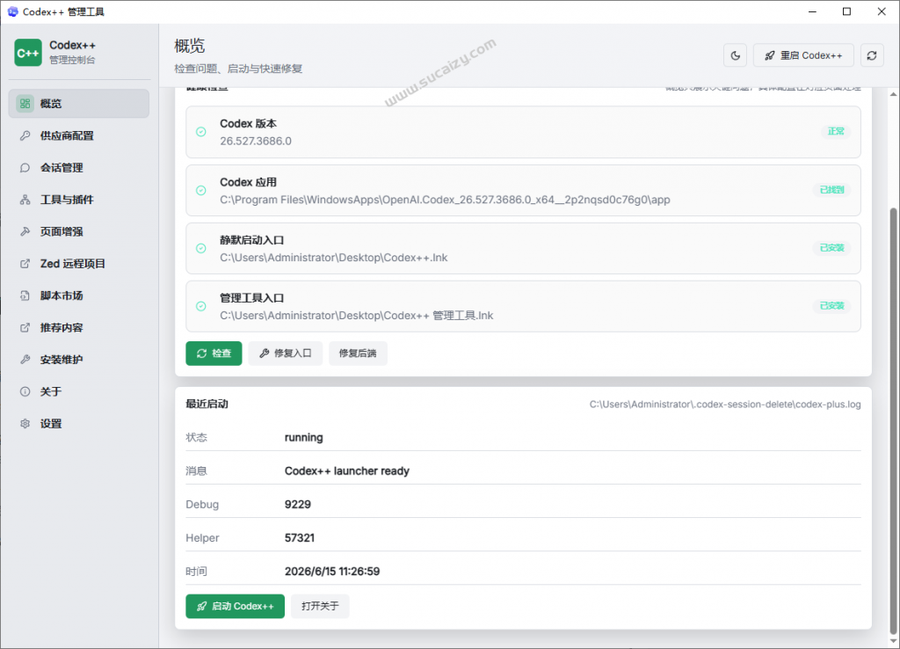Maximize the Codex++ 管理工具 window
This screenshot has height=649, width=900.
tap(846, 11)
